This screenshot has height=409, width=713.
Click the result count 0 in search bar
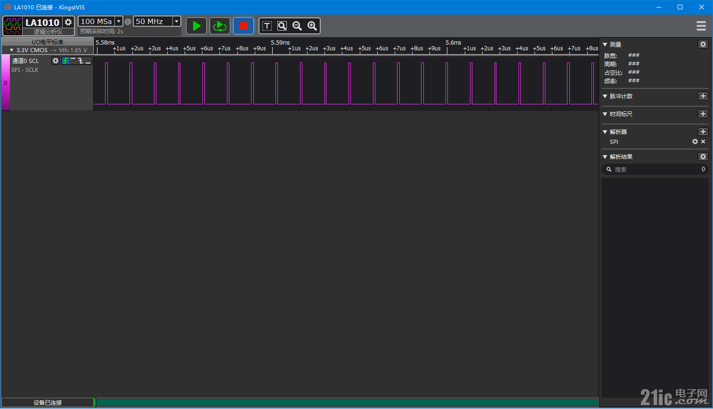click(703, 169)
